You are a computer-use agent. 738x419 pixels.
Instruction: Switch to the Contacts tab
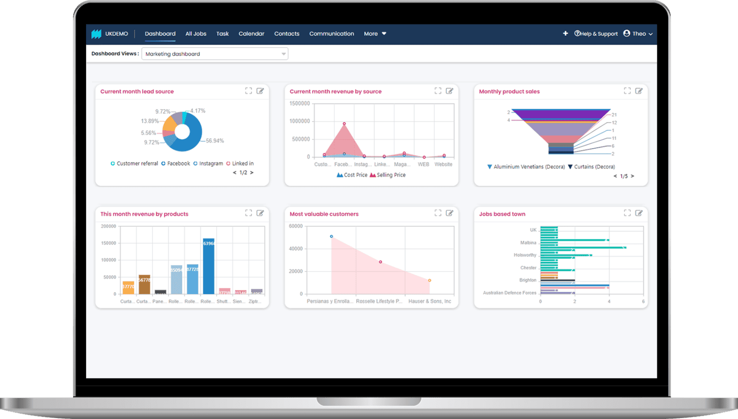coord(287,33)
